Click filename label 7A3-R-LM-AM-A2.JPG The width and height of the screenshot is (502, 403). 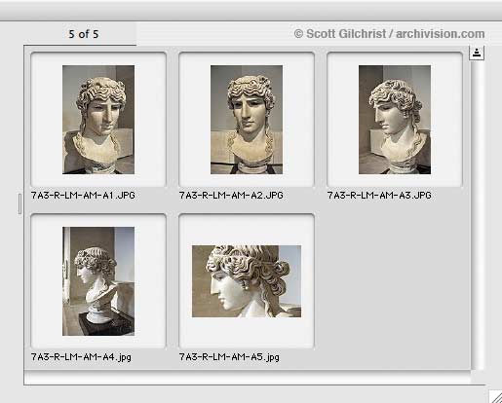click(x=231, y=196)
